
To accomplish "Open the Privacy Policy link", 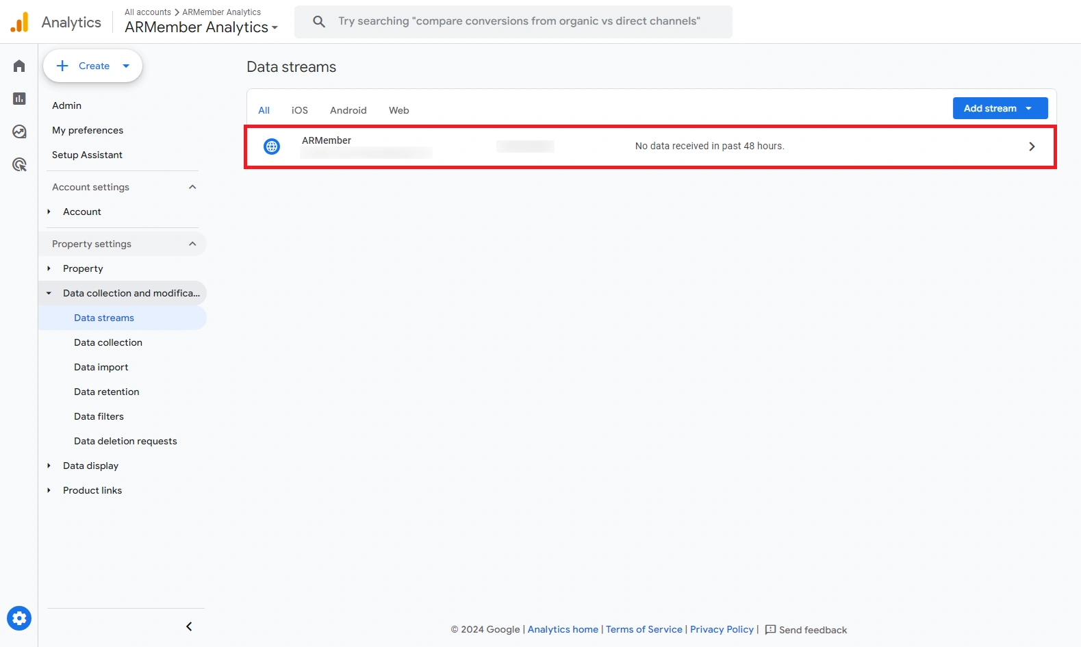I will click(722, 629).
